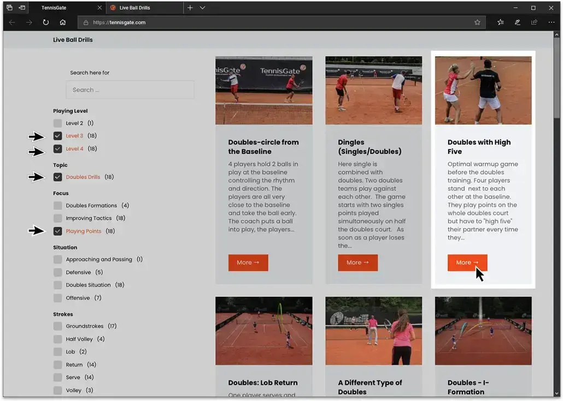Check the Doubles Formations focus checkbox

click(x=58, y=206)
